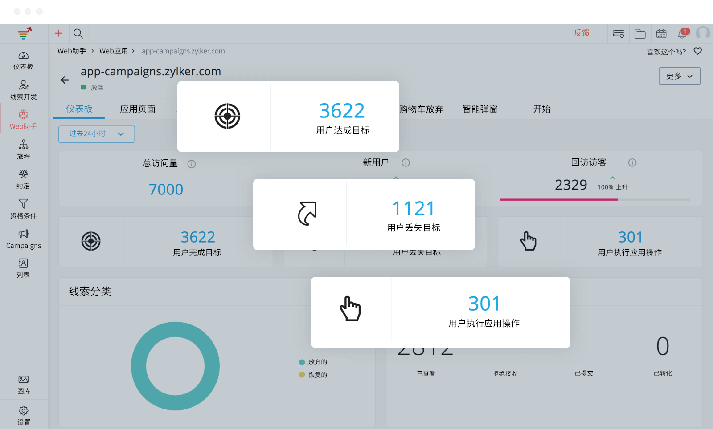Open the search magnifier in top bar
This screenshot has height=429, width=713.
pos(78,33)
